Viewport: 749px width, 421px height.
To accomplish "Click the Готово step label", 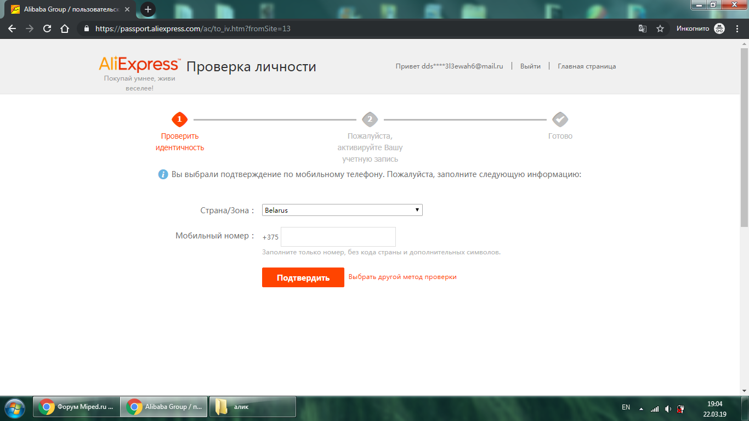I will coord(560,136).
